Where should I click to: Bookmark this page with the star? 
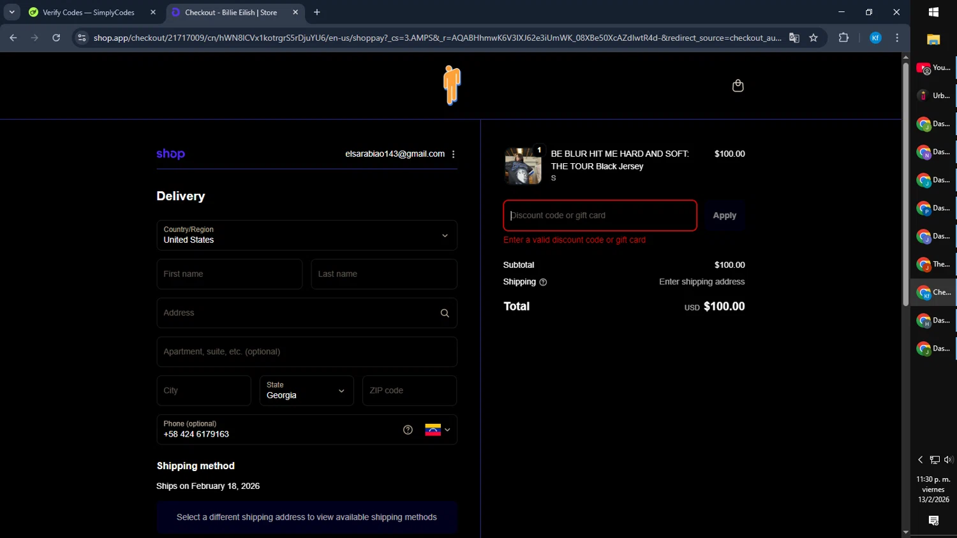[813, 38]
